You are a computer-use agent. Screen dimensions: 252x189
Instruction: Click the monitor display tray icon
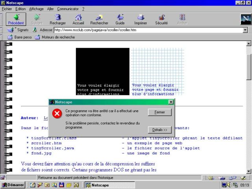[224, 185]
